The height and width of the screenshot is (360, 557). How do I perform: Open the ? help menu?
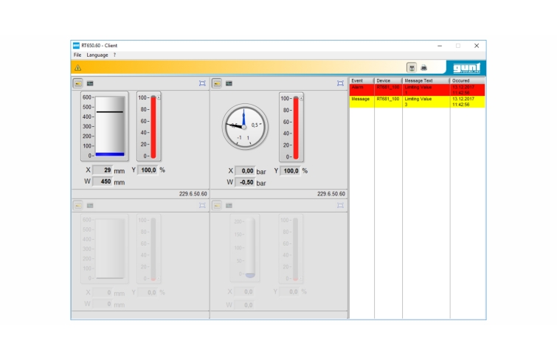[114, 55]
